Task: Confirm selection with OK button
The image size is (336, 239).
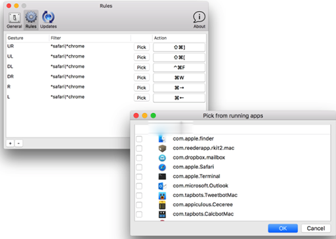Action: point(283,229)
